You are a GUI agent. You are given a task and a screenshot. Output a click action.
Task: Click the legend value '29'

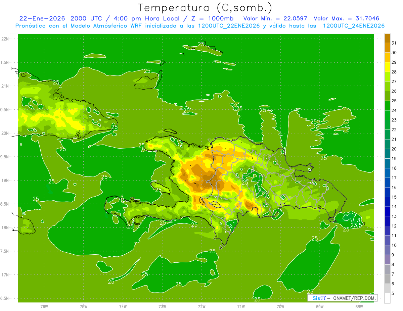point(394,62)
